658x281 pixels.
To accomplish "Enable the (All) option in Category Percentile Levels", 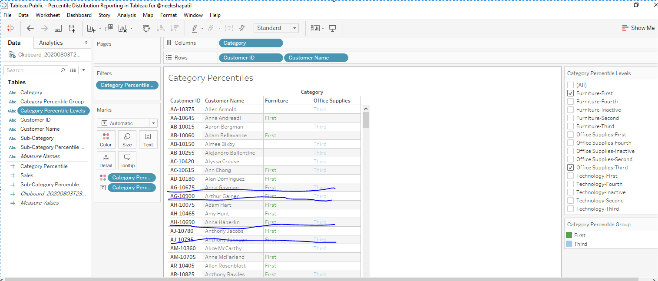I will coord(570,85).
